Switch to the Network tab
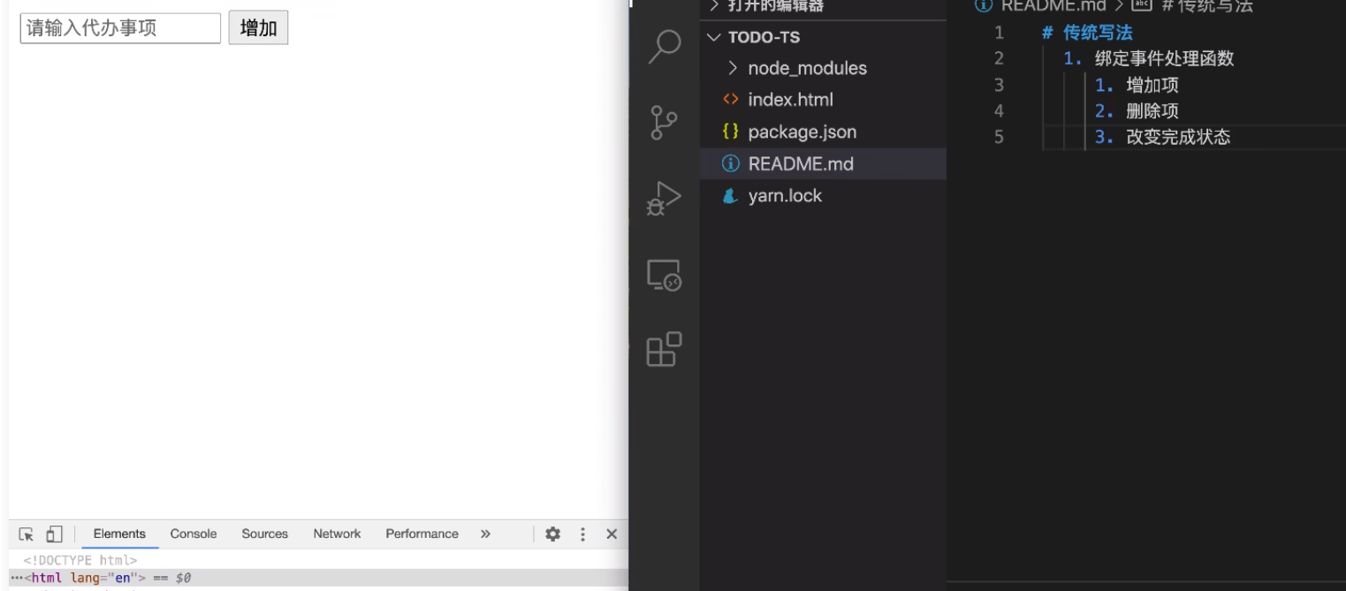Viewport: 1346px width, 591px height. (x=337, y=534)
